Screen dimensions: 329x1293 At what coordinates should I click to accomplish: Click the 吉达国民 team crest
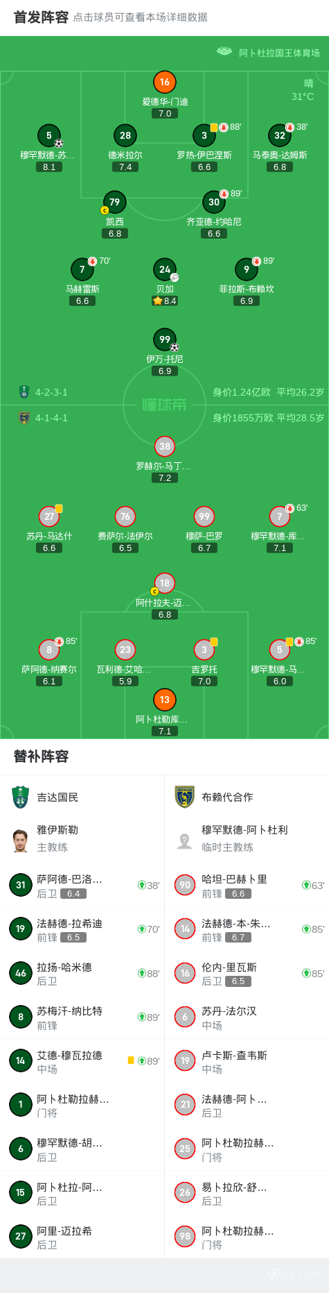[21, 797]
